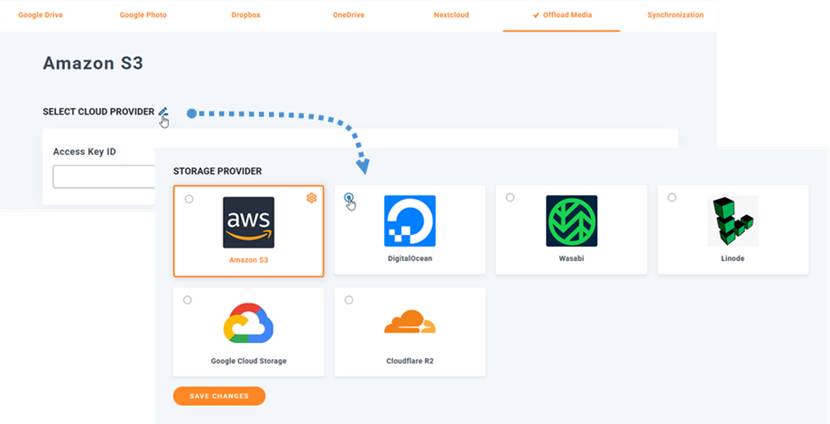Click the pencil edit icon beside Select Cloud Provider
Image resolution: width=830 pixels, height=424 pixels.
point(163,113)
